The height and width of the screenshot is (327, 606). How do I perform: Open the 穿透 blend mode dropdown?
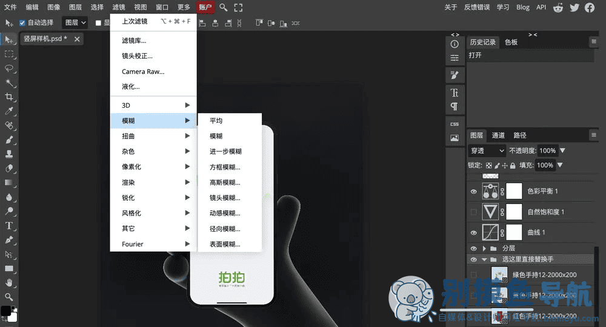(487, 151)
